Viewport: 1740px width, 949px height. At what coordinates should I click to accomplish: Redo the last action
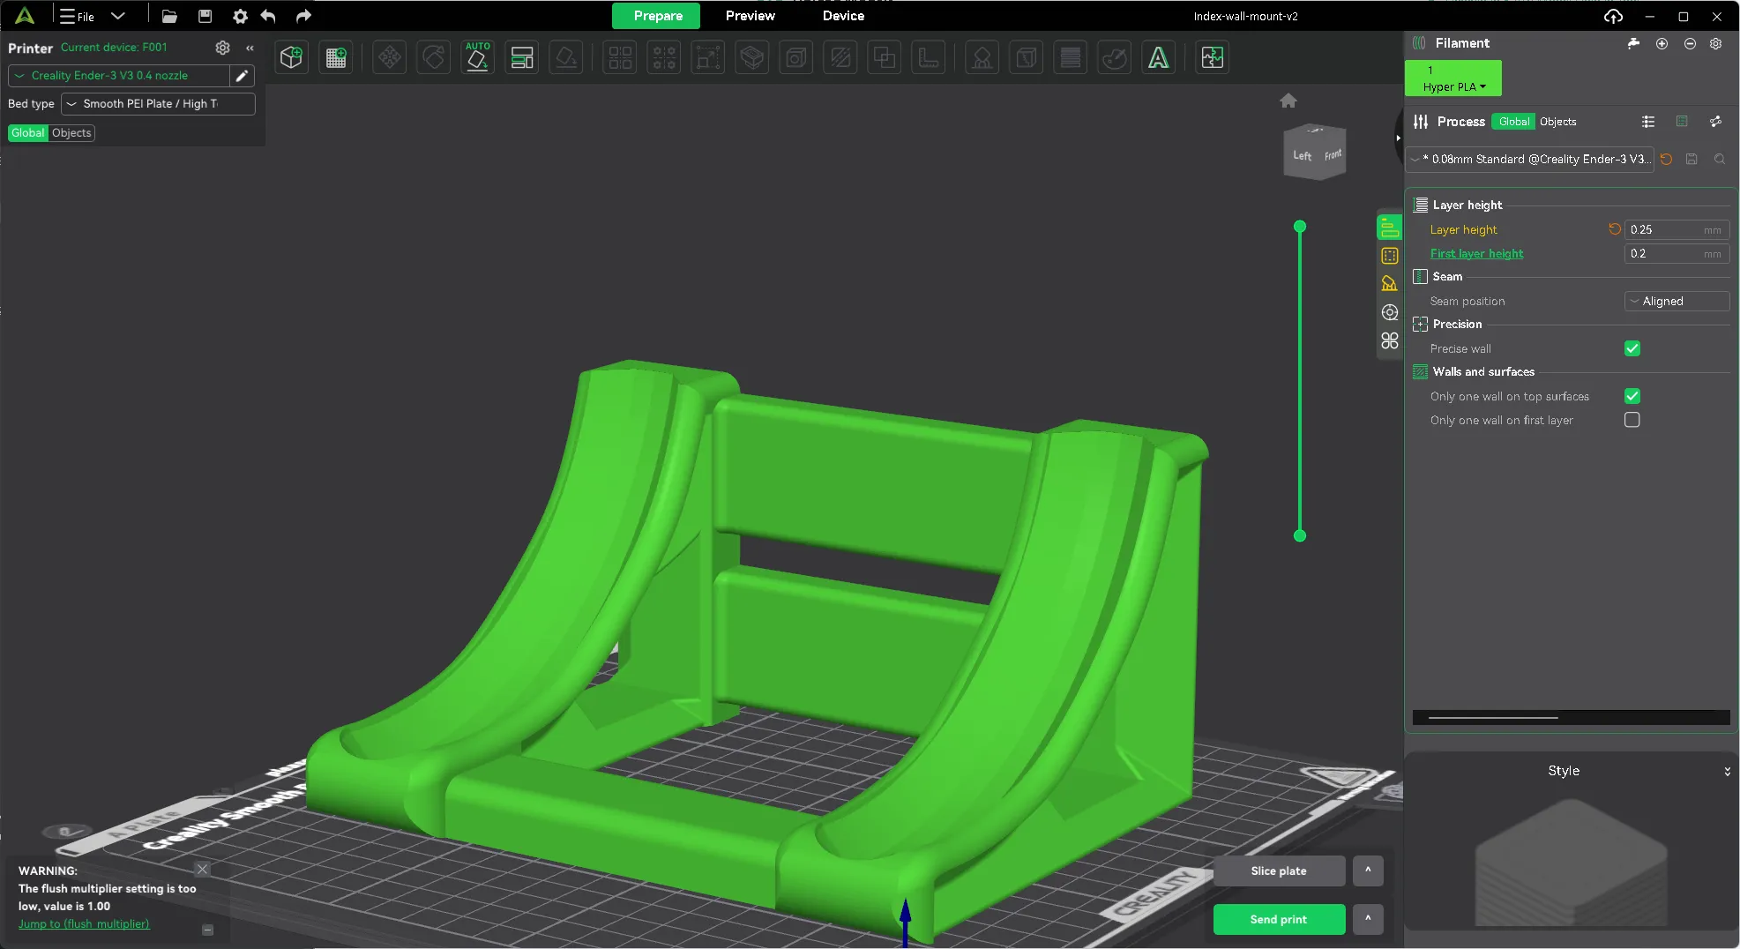point(303,16)
